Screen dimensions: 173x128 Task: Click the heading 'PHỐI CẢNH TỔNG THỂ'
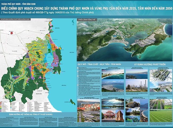(87, 20)
